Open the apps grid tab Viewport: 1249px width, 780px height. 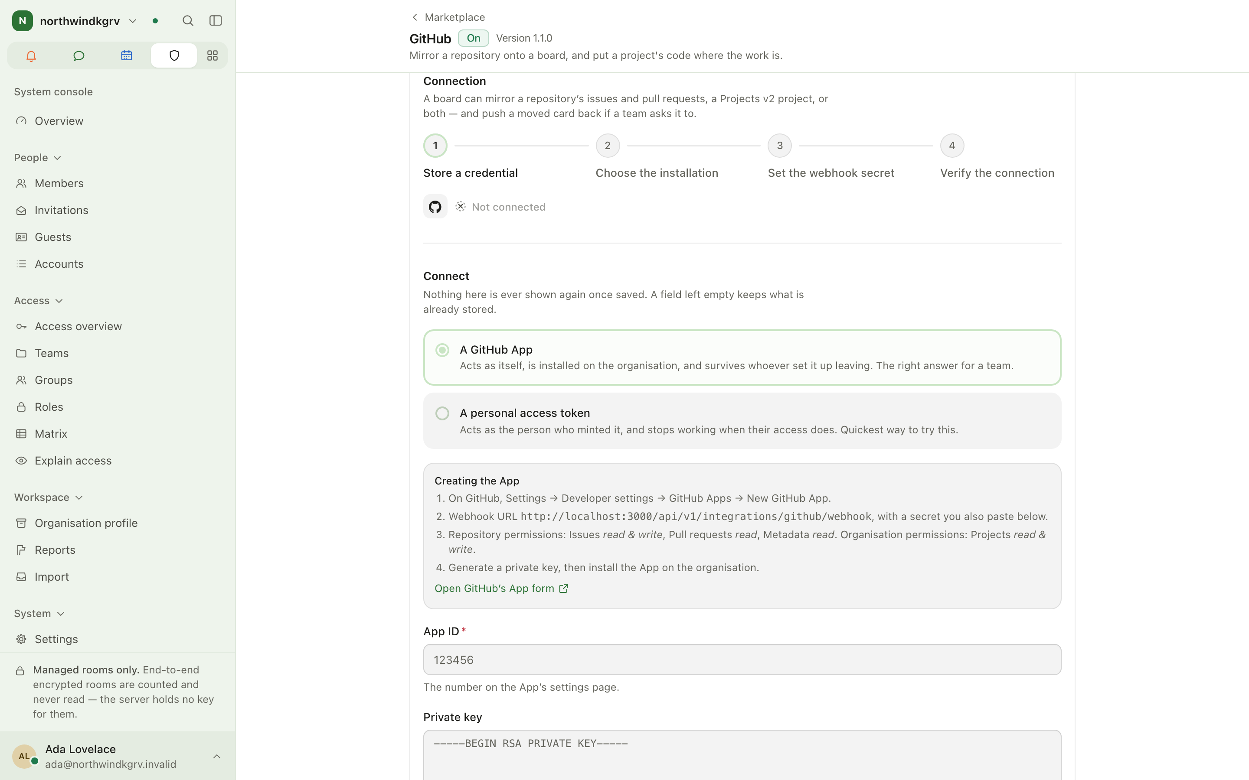212,56
